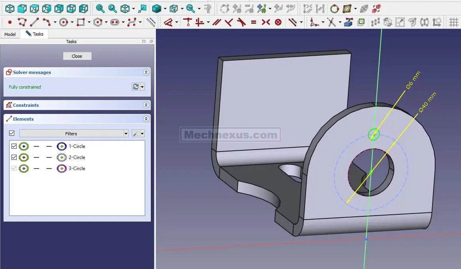Select the Create Rectangle tool

pyautogui.click(x=81, y=22)
